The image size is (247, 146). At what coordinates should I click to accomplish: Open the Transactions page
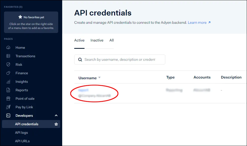tap(25, 56)
